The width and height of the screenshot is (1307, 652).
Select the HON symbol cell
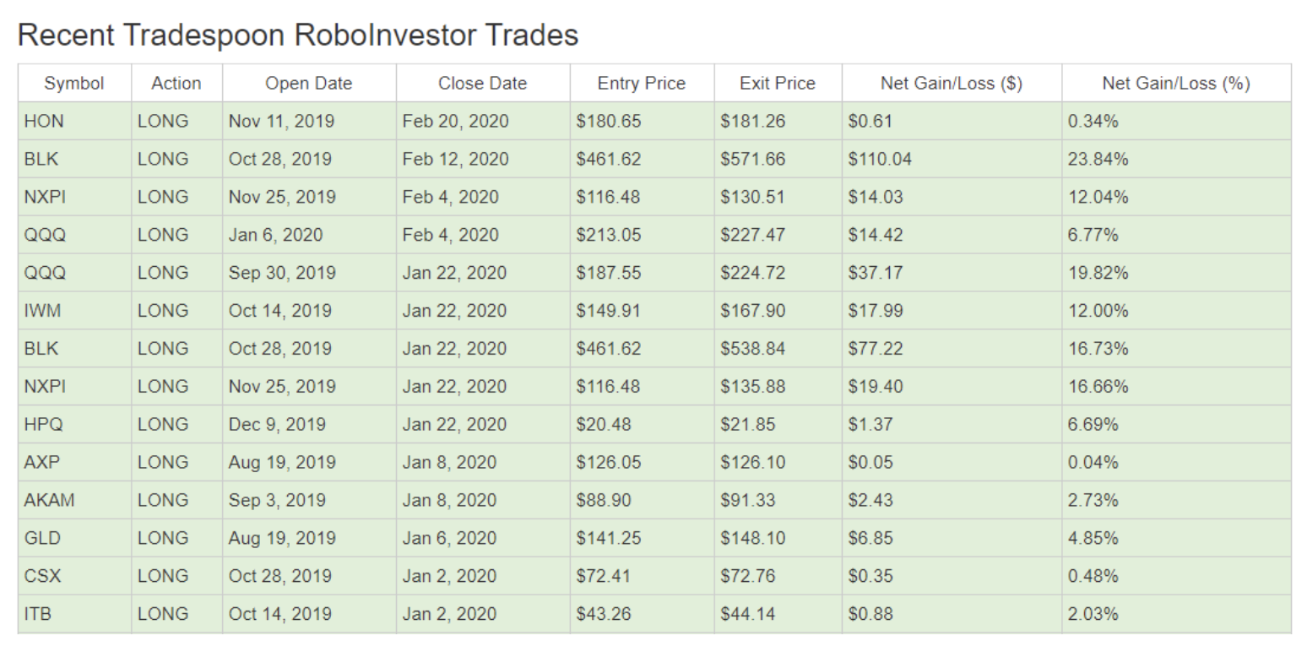(x=74, y=122)
